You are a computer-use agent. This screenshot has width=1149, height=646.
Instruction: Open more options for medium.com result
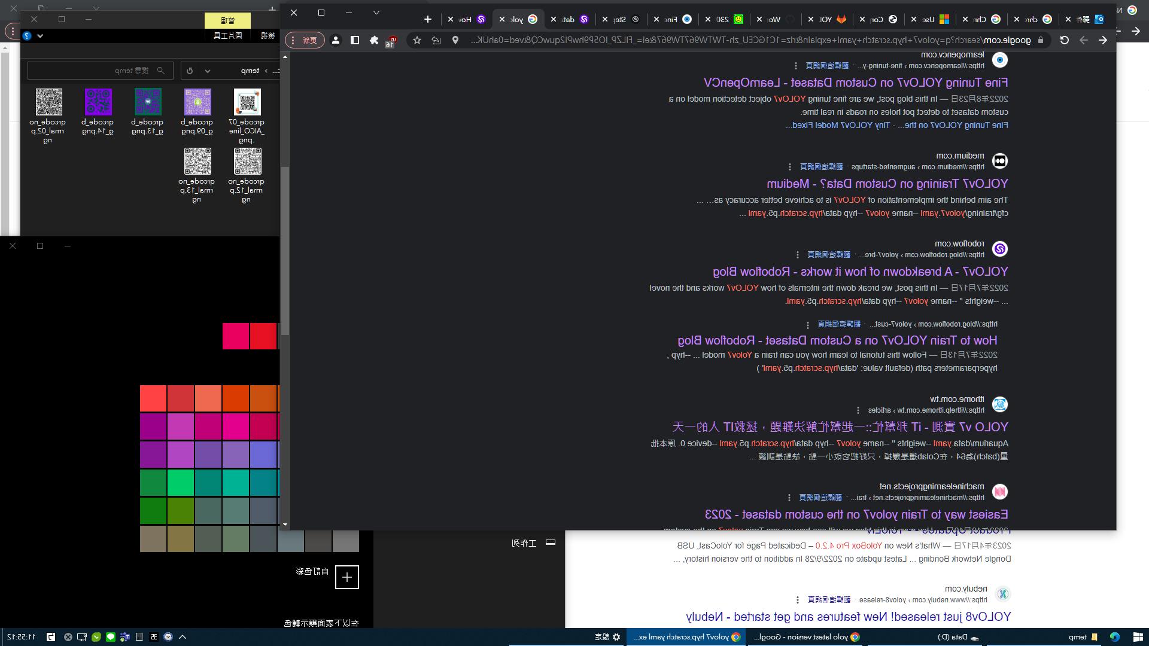point(789,167)
